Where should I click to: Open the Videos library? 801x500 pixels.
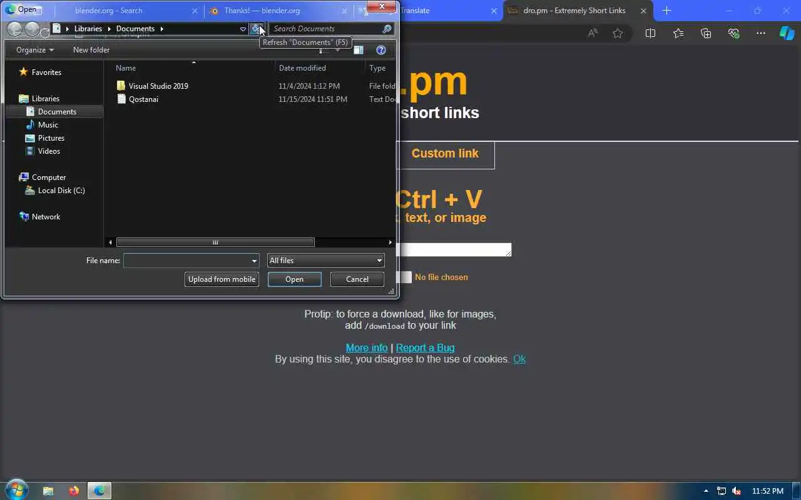49,151
